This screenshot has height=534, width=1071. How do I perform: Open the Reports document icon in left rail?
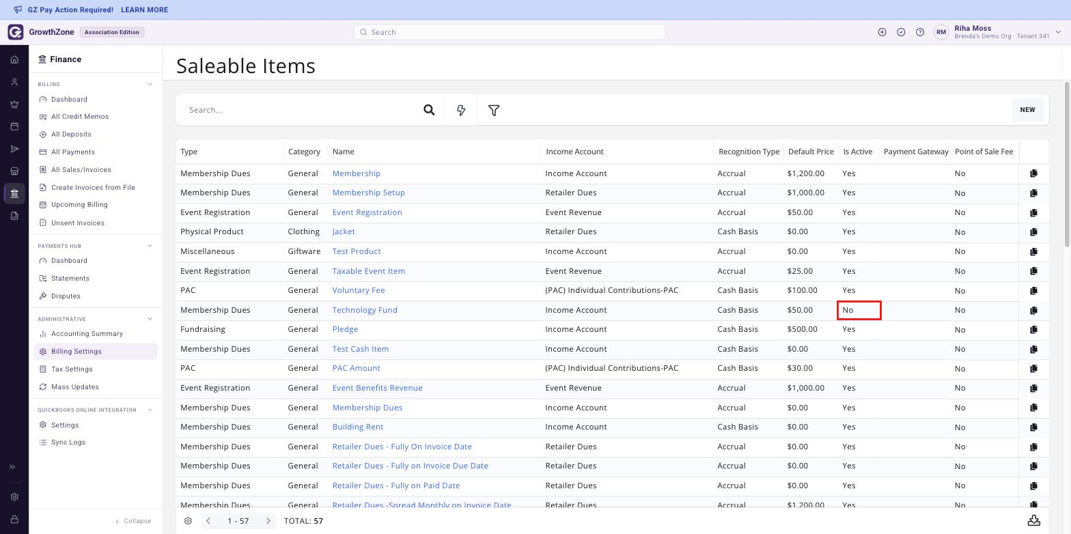point(14,216)
